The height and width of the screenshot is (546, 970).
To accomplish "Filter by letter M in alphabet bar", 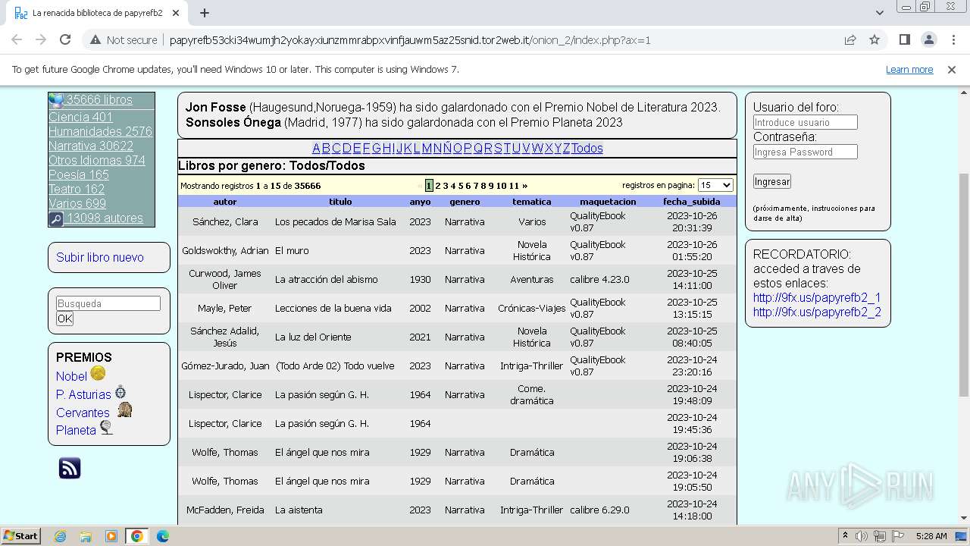I will tap(427, 148).
